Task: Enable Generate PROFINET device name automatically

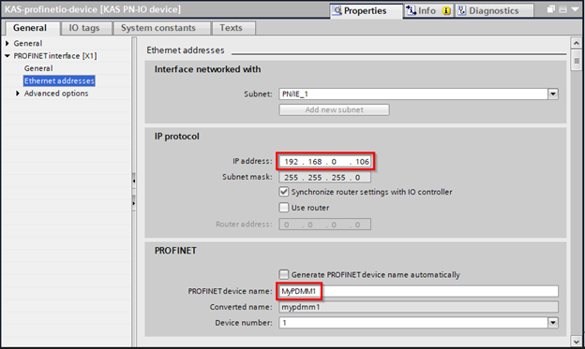Action: (x=283, y=274)
